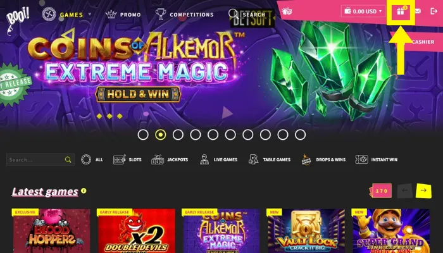The width and height of the screenshot is (443, 253).
Task: Expand the Games menu arrow
Action: 90,14
